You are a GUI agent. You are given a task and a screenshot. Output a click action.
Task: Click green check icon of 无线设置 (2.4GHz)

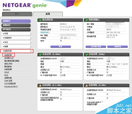click(40, 54)
